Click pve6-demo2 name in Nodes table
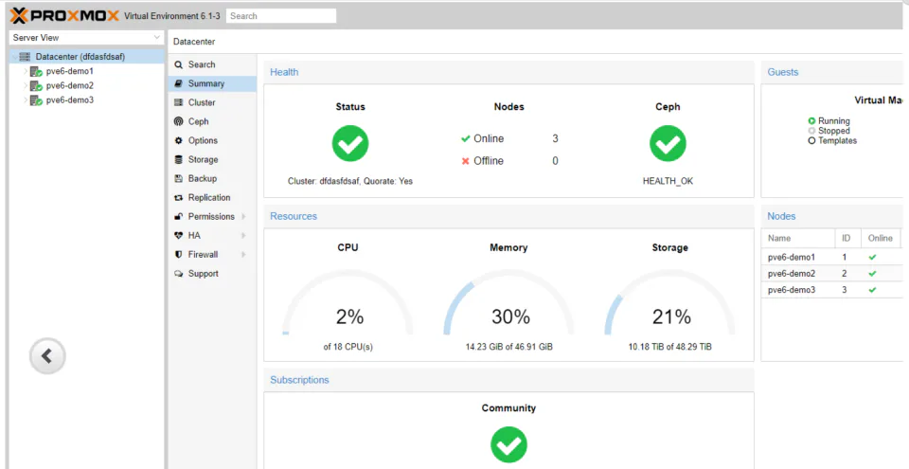Screen dimensions: 909x469 [x=792, y=274]
